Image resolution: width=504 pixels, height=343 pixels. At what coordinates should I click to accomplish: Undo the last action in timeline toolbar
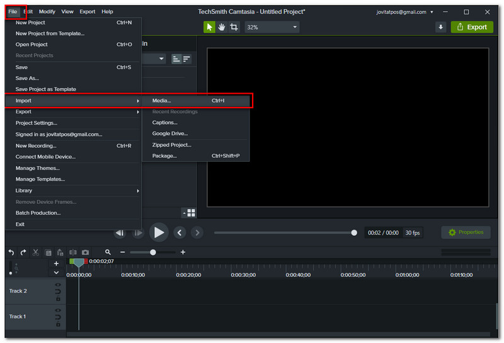(x=11, y=252)
